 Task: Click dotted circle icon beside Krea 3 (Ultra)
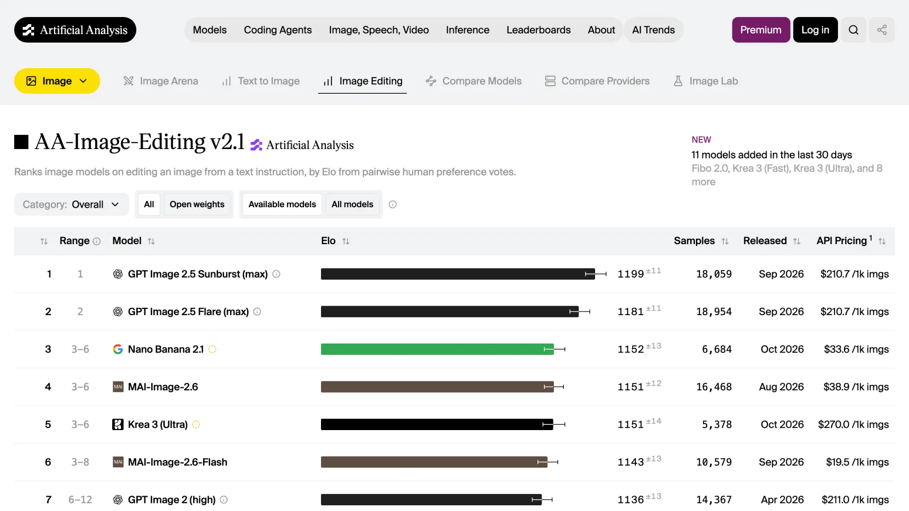196,424
